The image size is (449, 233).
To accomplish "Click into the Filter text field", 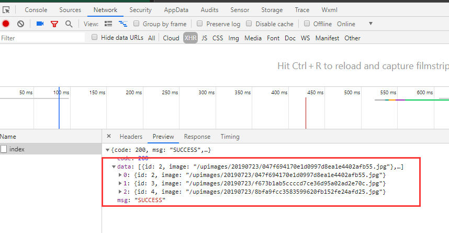I will pyautogui.click(x=43, y=38).
